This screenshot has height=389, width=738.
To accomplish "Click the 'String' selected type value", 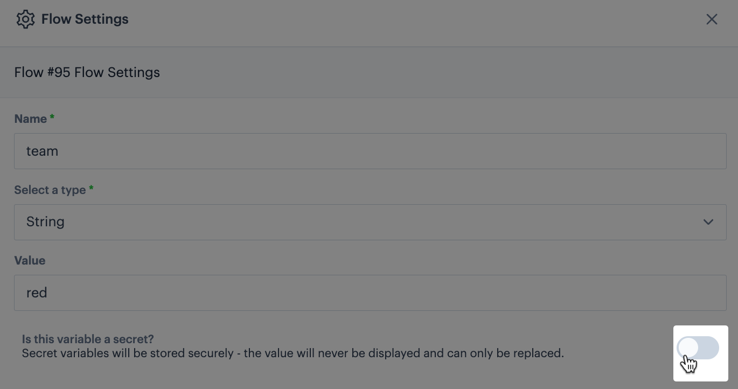I will 45,222.
